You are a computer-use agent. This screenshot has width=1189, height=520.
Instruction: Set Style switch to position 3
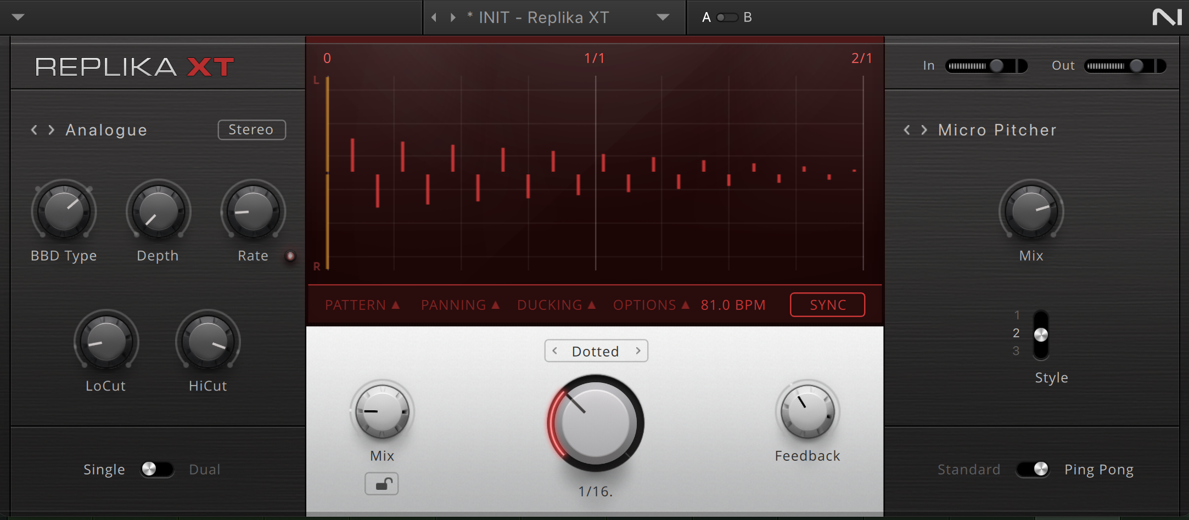1017,351
